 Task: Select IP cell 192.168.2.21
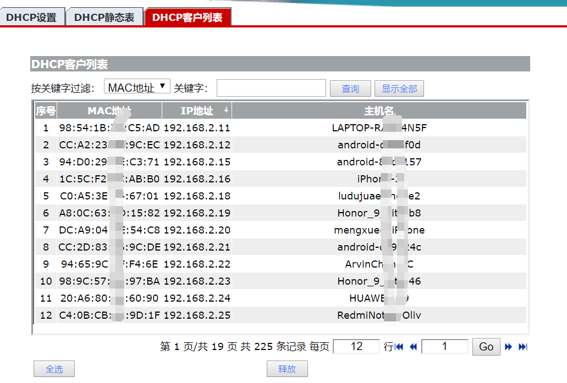tap(197, 247)
